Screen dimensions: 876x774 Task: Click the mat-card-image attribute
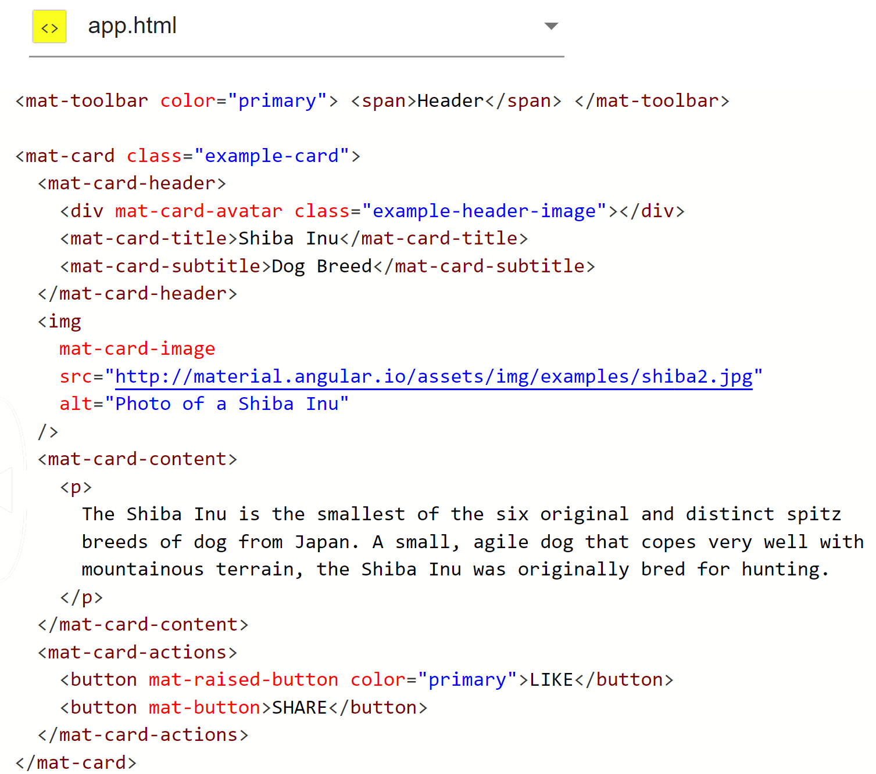(137, 349)
